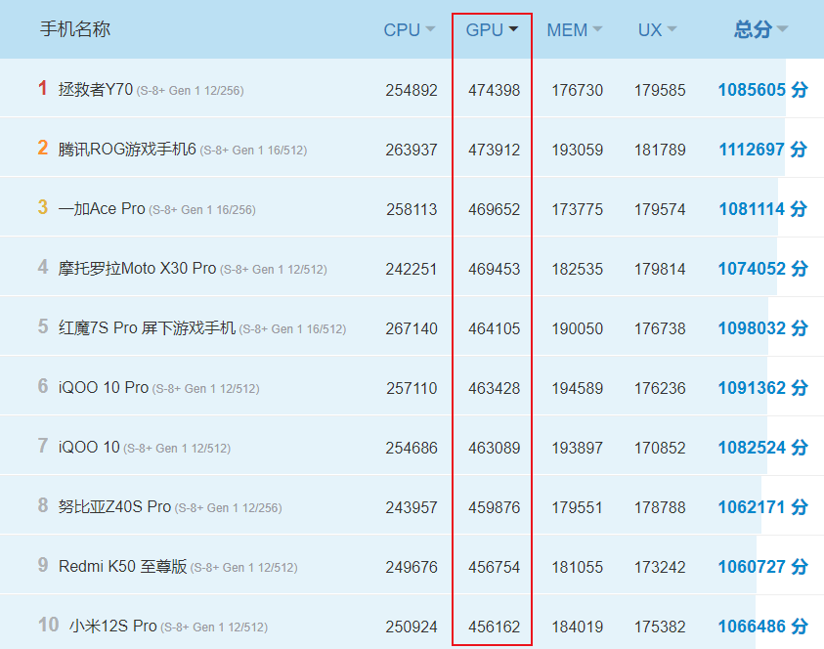Click rank number 3 badge
The width and height of the screenshot is (824, 649).
click(43, 208)
